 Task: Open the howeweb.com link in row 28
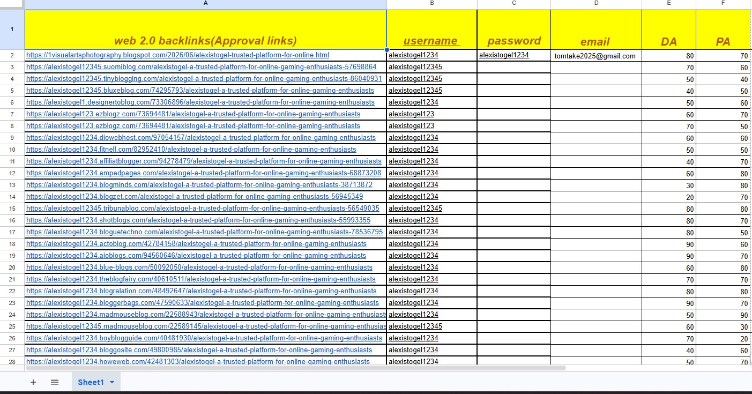click(198, 362)
